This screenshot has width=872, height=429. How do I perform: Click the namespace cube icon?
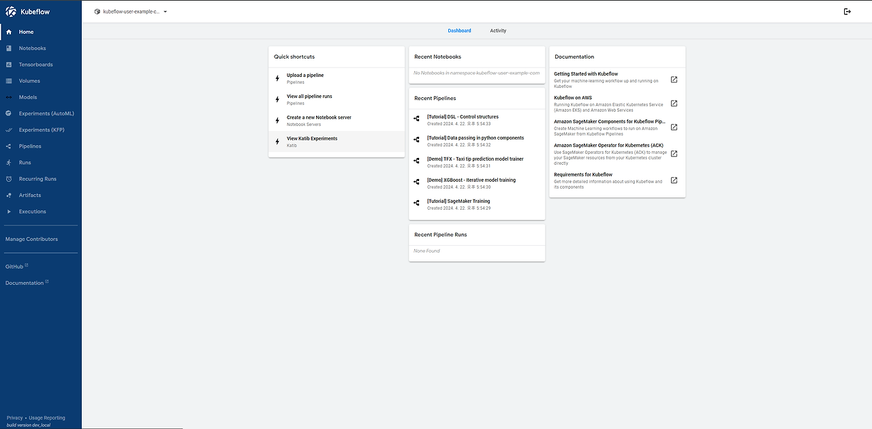(97, 12)
